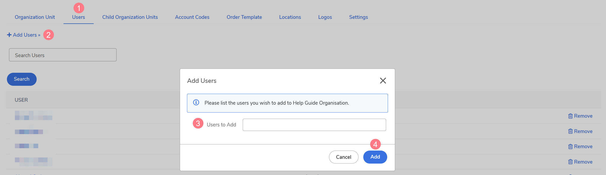This screenshot has width=606, height=175.
Task: Click the Search Users text box
Action: [63, 55]
